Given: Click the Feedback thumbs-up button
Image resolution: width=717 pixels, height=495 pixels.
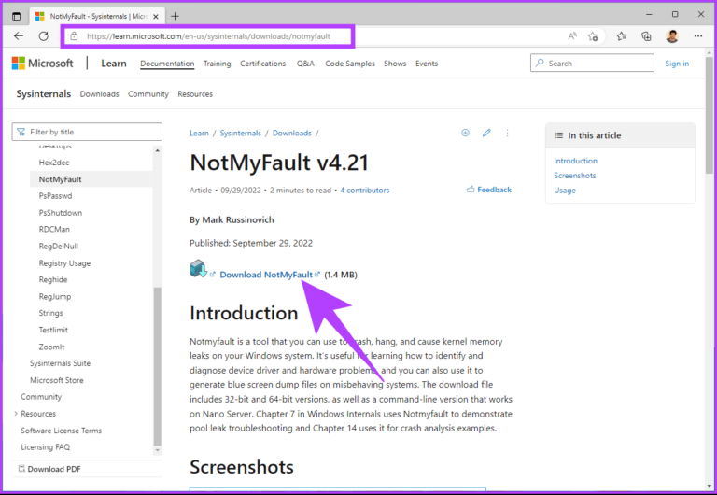Looking at the screenshot, I should click(489, 190).
